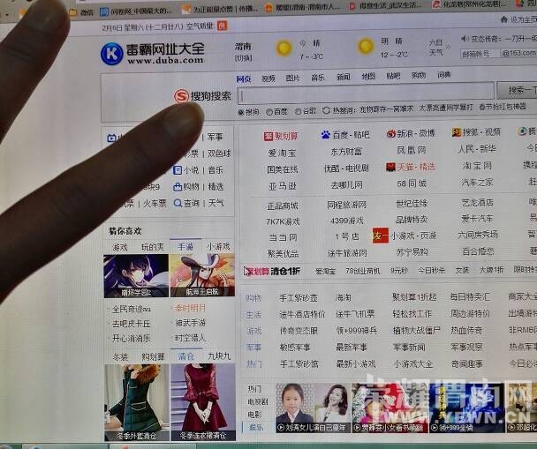Image resolution: width=537 pixels, height=449 pixels.
Task: Click the 秦时明月 game link
Action: tap(190, 308)
